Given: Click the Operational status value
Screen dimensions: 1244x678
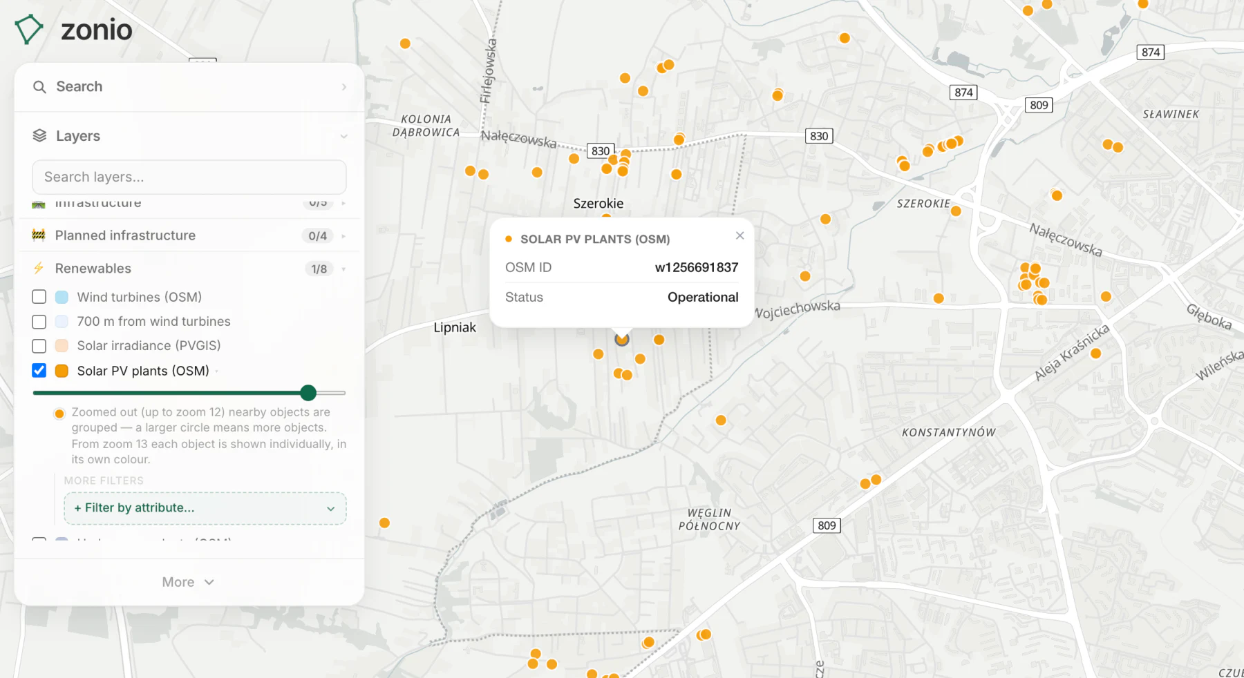Looking at the screenshot, I should click(703, 297).
